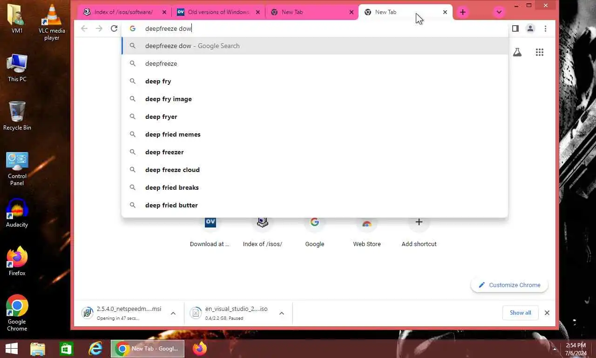This screenshot has height=358, width=596.
Task: Open Internet Explorer from the taskbar
Action: tap(95, 348)
